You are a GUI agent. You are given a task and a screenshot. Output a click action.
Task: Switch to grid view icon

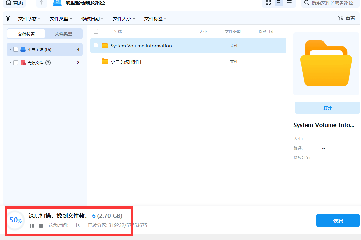[x=268, y=3]
